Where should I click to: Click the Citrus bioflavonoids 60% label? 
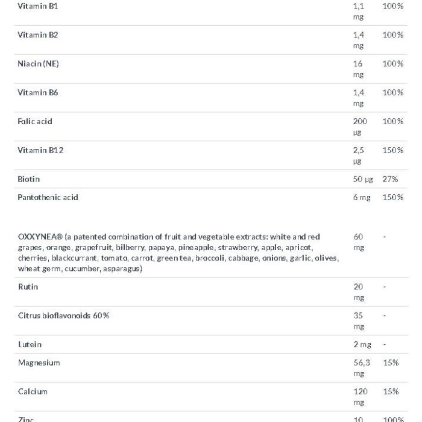(63, 315)
